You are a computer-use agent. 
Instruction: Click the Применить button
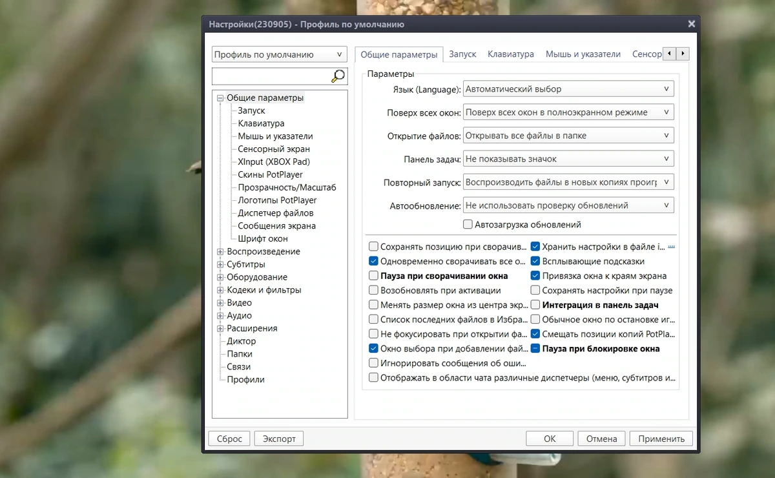pos(661,439)
